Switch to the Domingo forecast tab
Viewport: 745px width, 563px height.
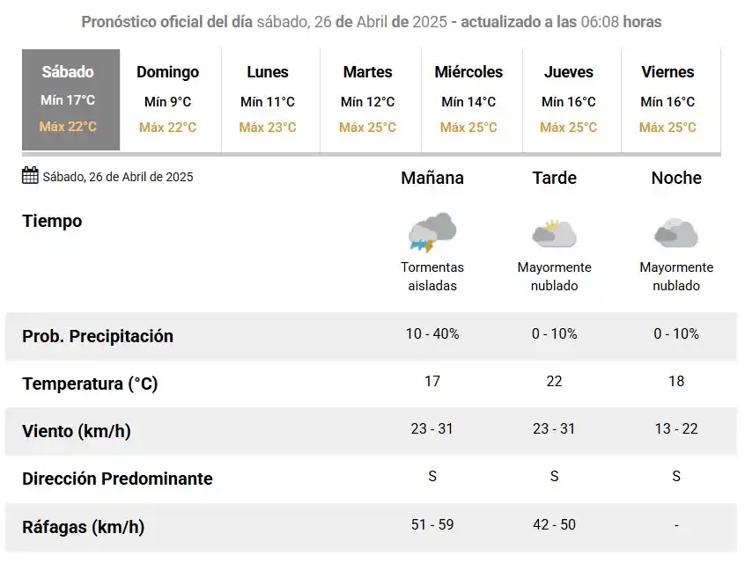(x=167, y=99)
